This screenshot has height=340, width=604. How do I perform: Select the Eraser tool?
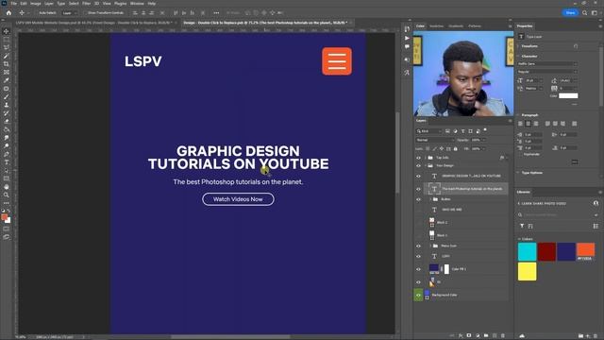(7, 122)
